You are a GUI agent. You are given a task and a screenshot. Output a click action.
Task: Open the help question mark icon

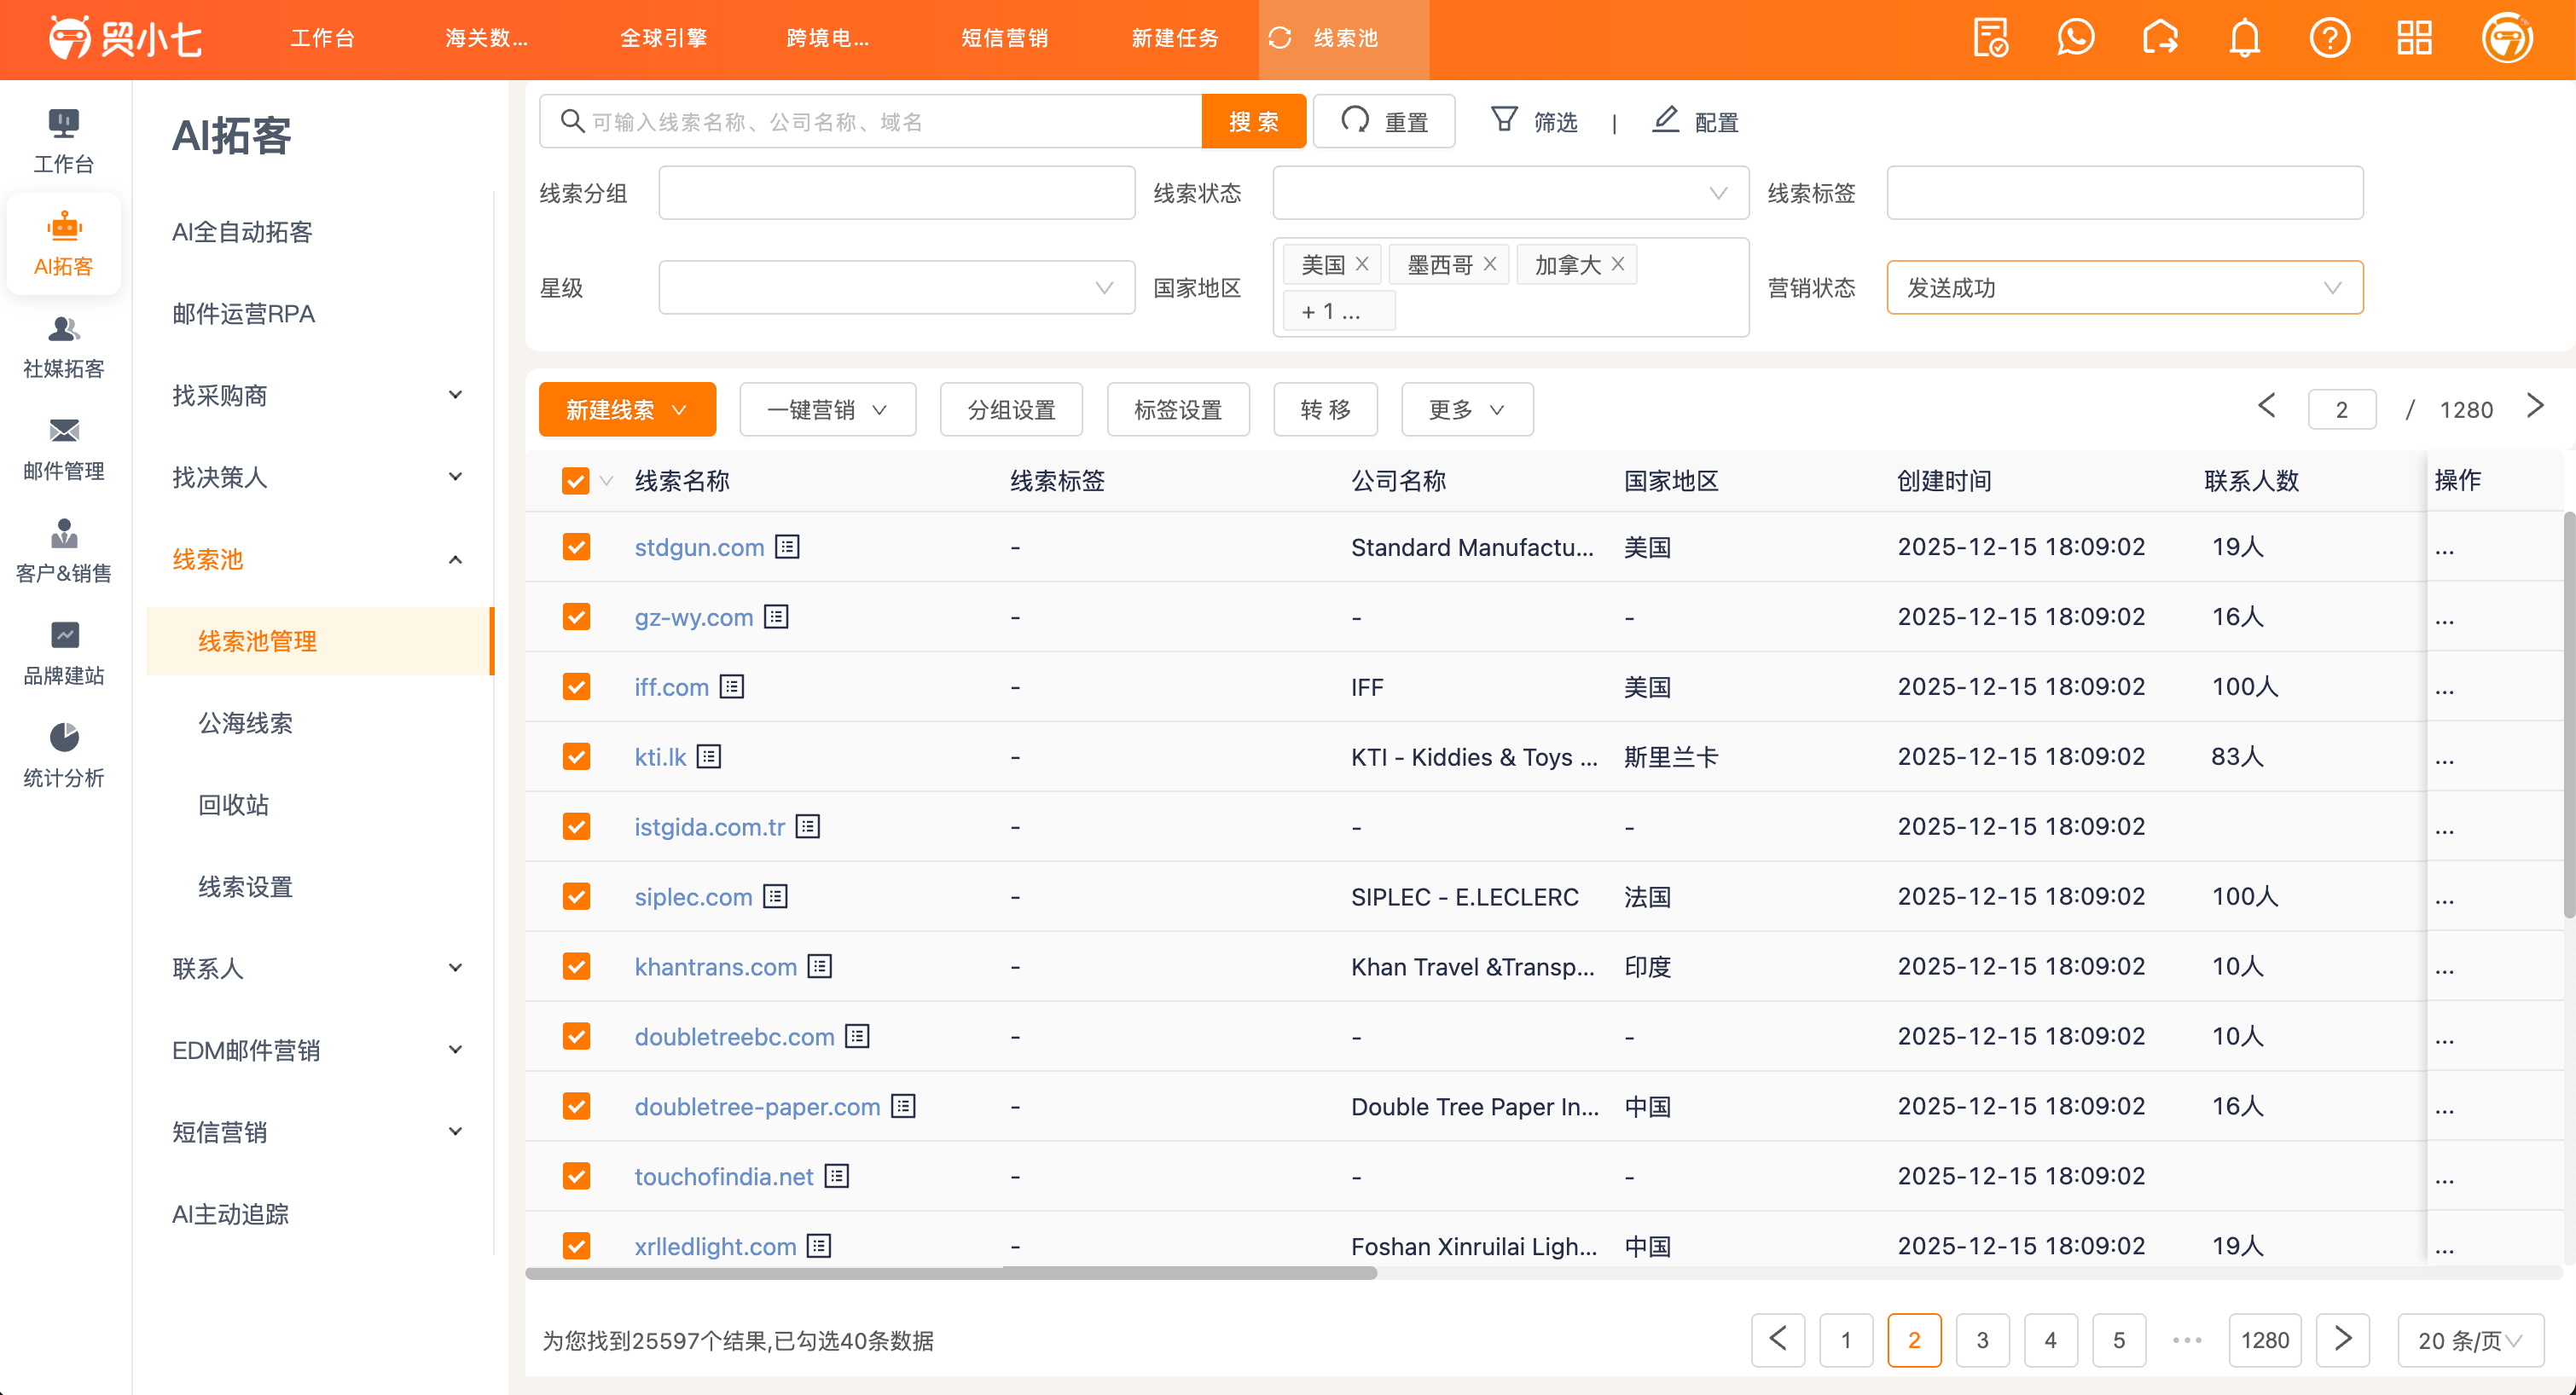pyautogui.click(x=2330, y=39)
